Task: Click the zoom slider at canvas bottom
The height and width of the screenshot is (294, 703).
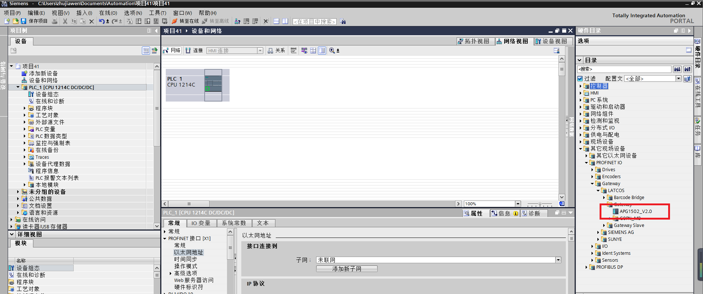Action: click(539, 204)
